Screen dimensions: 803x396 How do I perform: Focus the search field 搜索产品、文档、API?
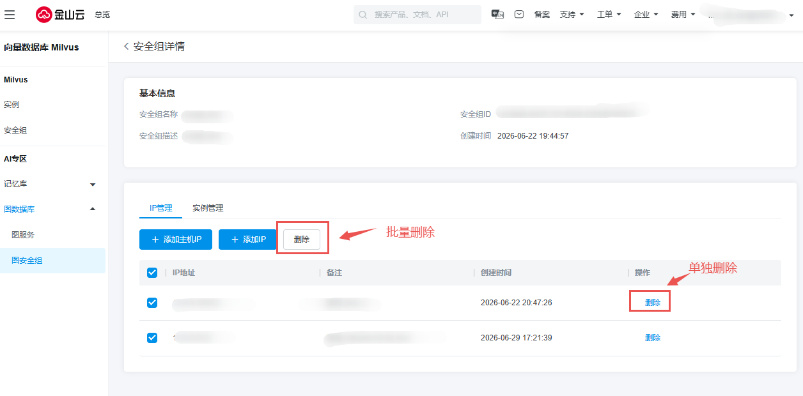[417, 15]
